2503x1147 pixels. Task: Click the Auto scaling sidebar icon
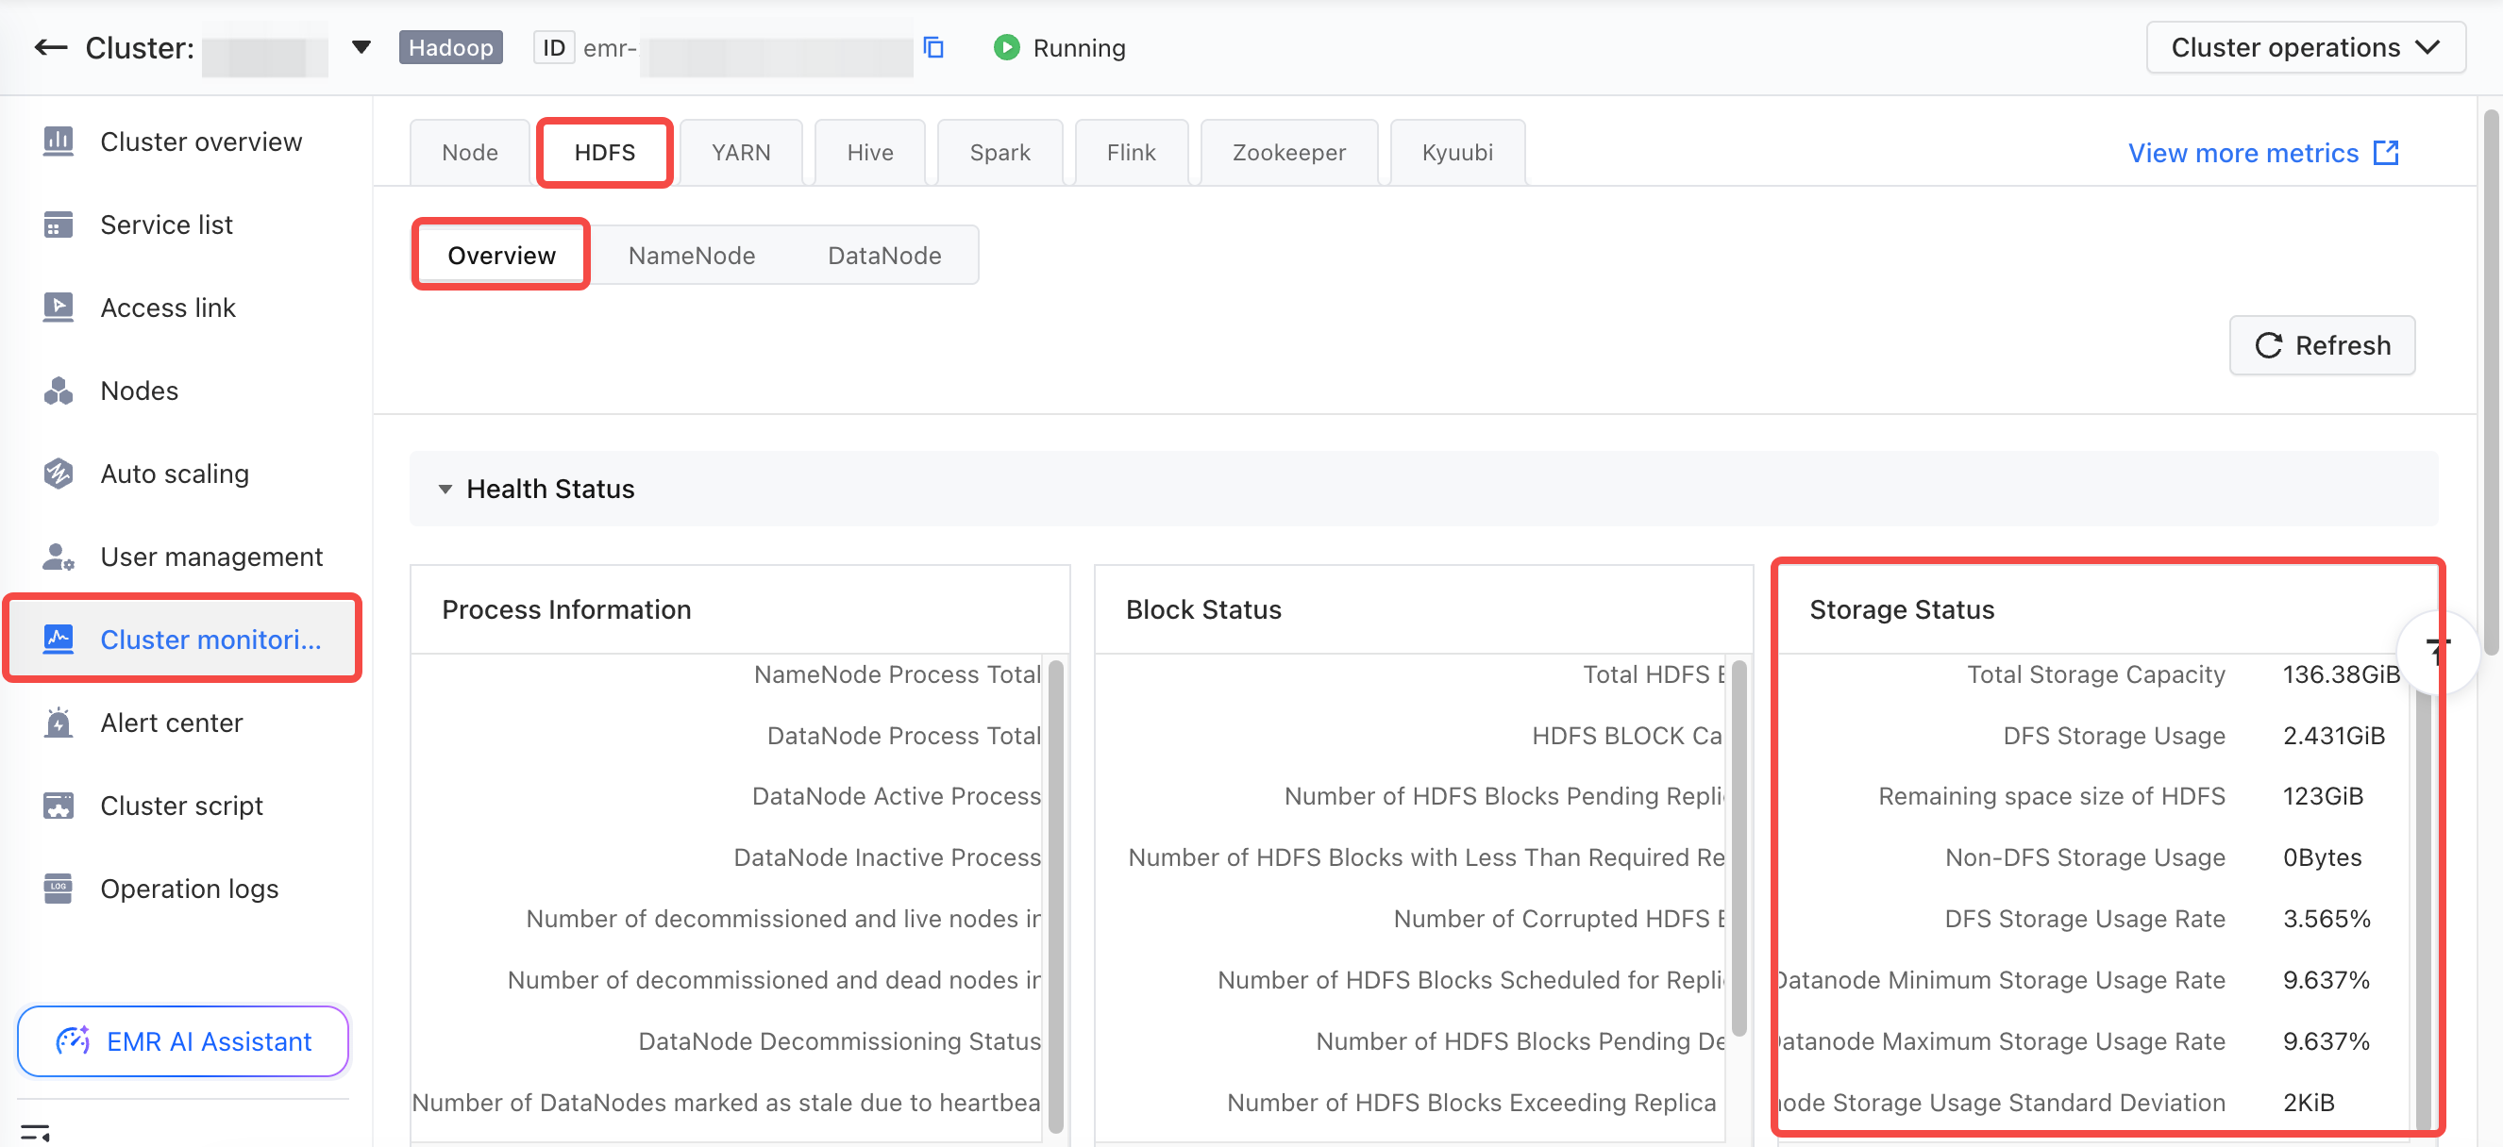point(59,474)
